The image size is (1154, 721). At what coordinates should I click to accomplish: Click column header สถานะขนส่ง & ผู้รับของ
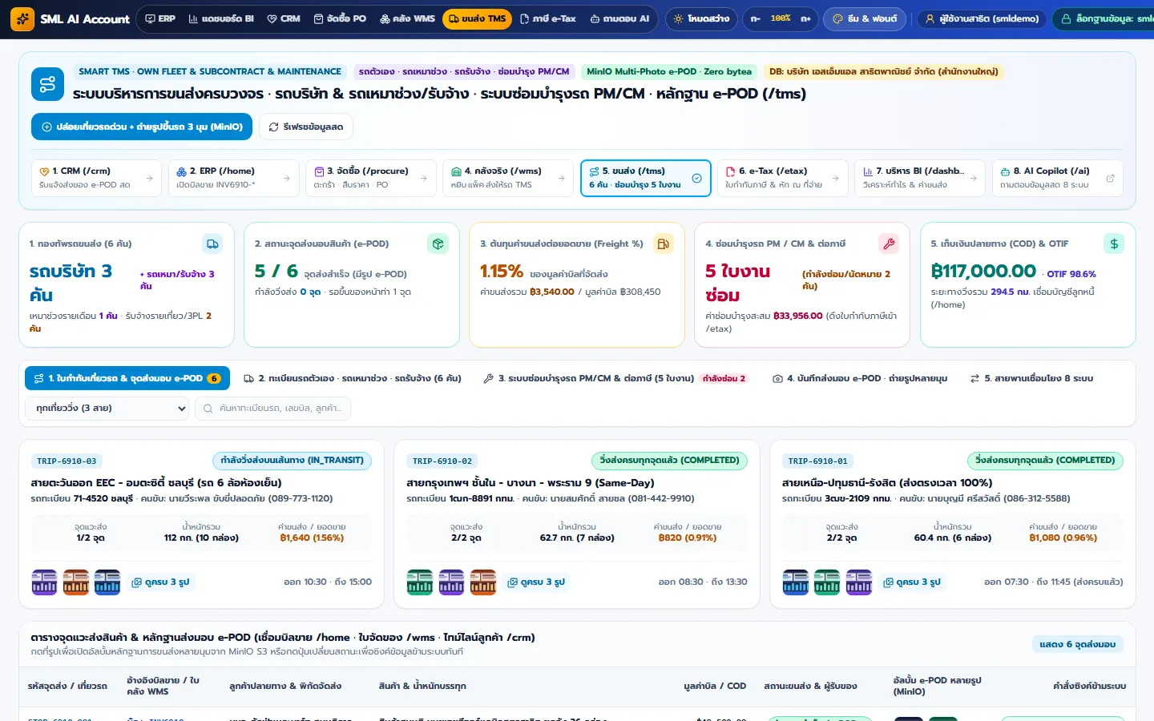tap(810, 686)
